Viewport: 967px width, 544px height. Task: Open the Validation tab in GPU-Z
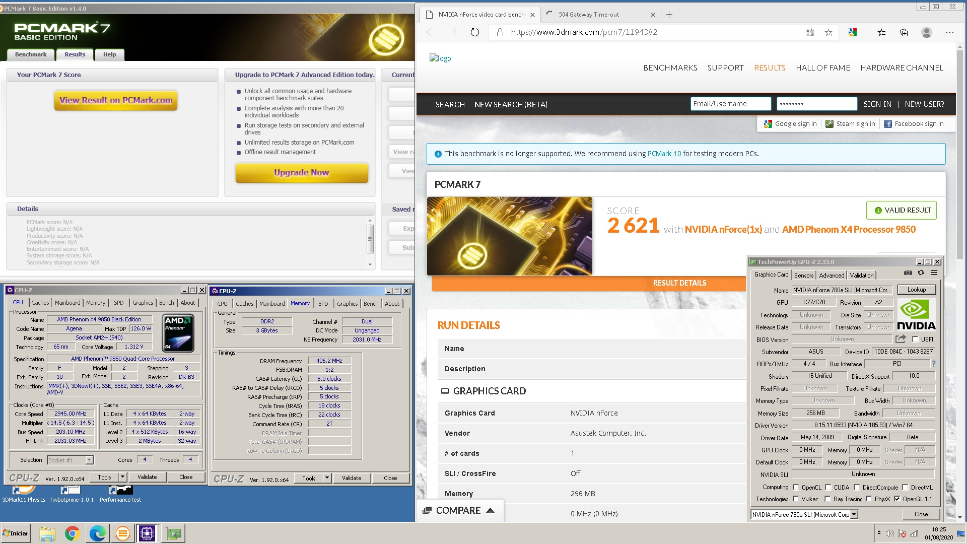862,275
